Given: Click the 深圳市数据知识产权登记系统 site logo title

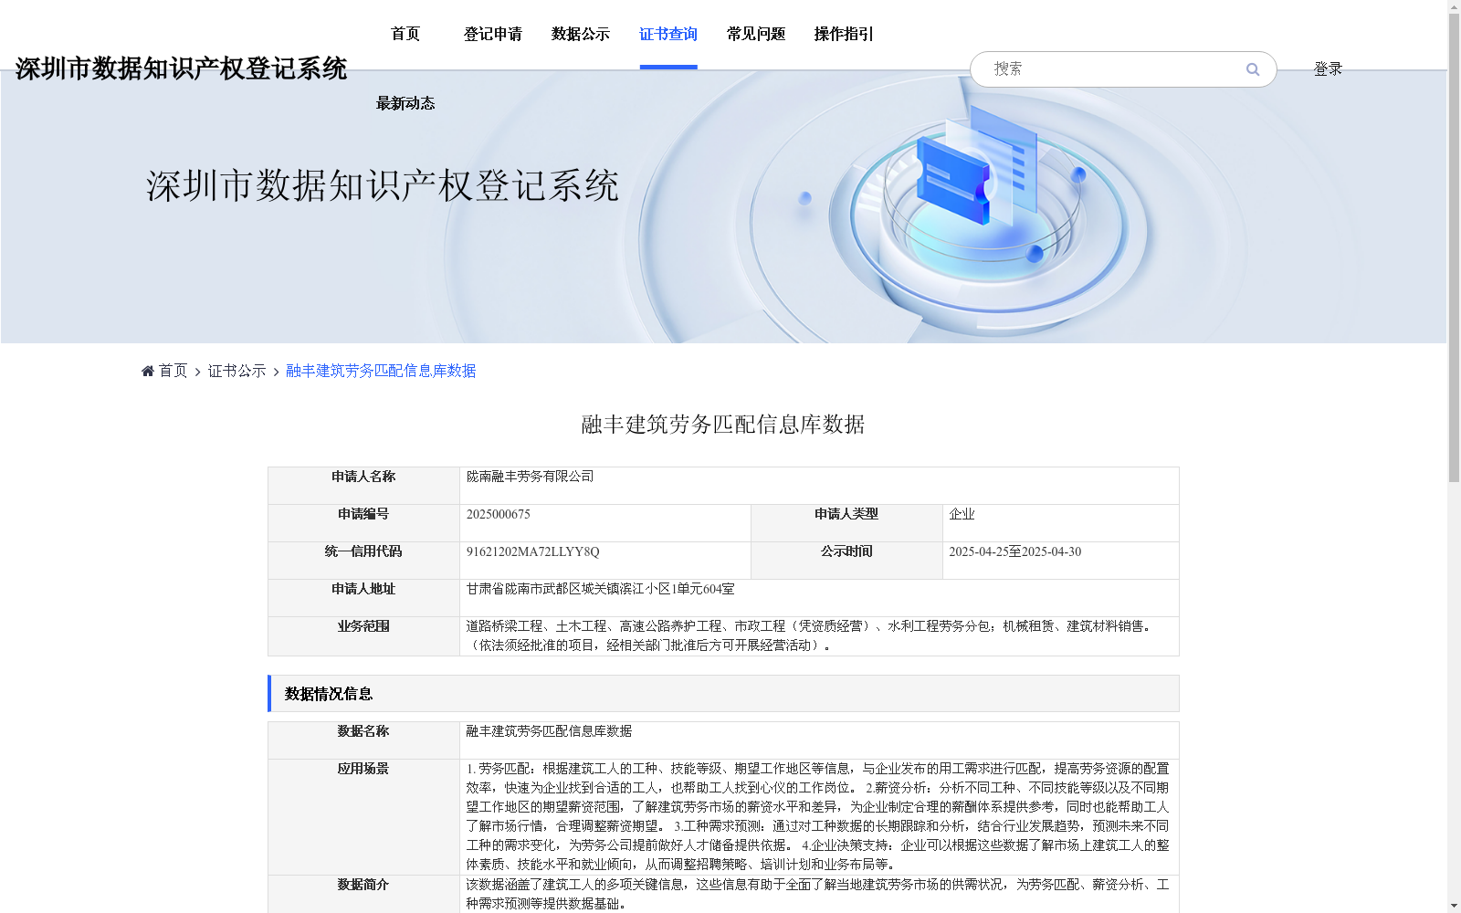Looking at the screenshot, I should pos(181,68).
